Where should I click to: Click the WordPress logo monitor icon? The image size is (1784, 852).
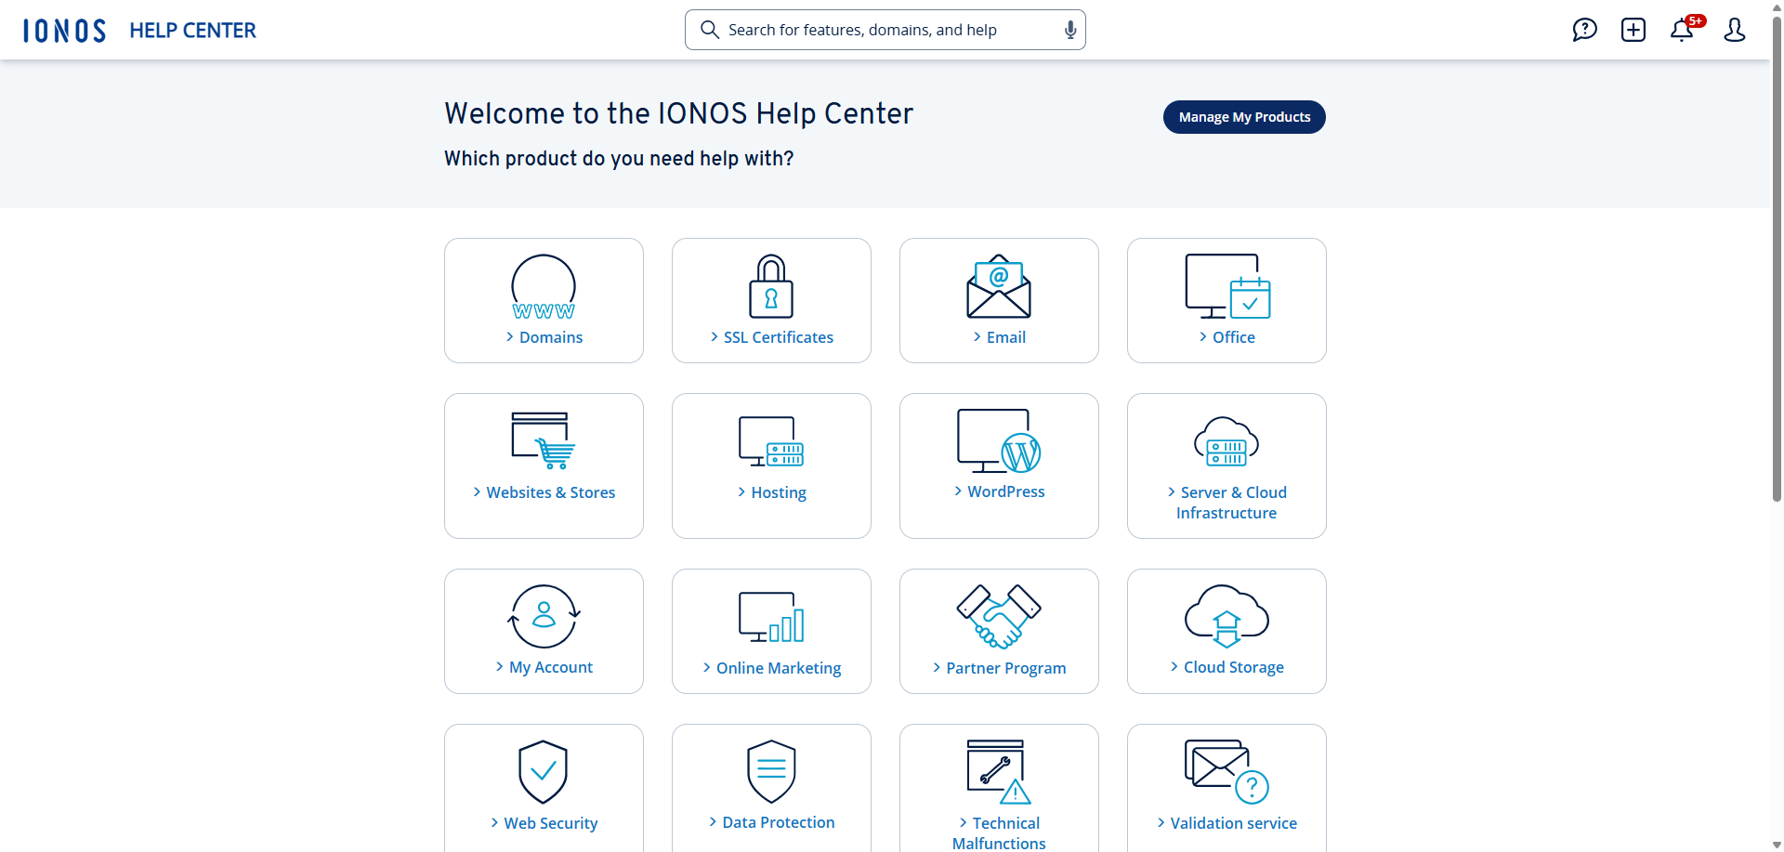999,440
